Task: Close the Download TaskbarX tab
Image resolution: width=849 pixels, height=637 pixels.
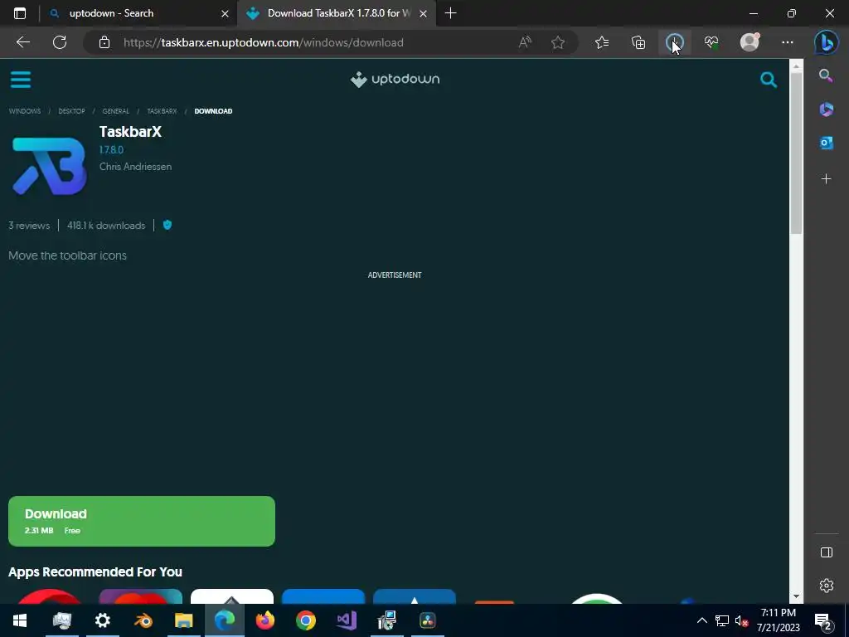Action: coord(423,13)
